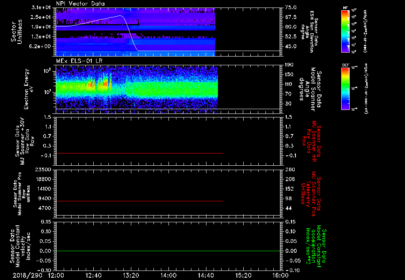Click the 23500 scanner position tick
This screenshot has width=405, height=280.
point(44,170)
